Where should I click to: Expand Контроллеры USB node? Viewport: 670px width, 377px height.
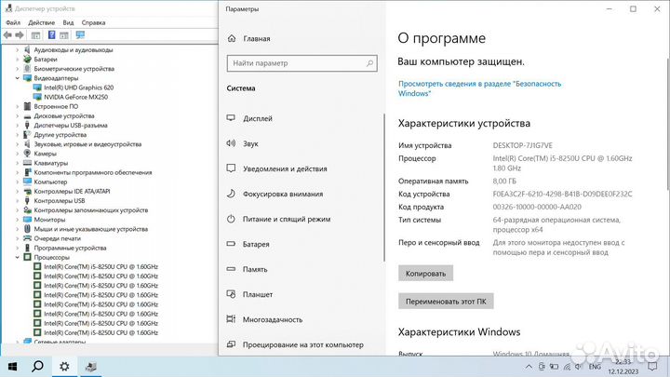pos(18,201)
